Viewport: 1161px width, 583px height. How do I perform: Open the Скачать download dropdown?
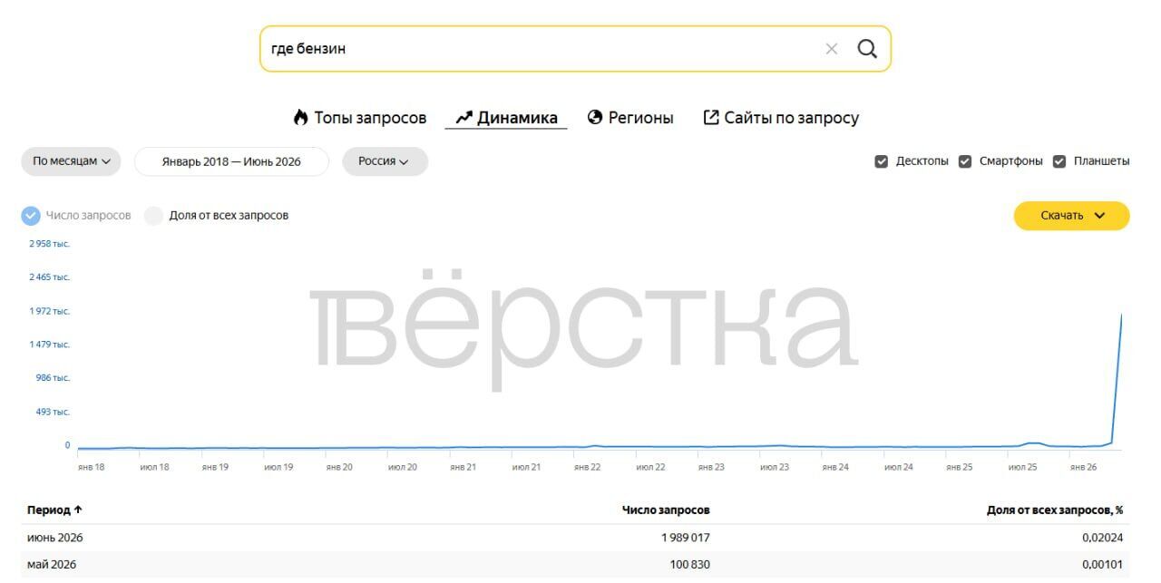point(1071,216)
